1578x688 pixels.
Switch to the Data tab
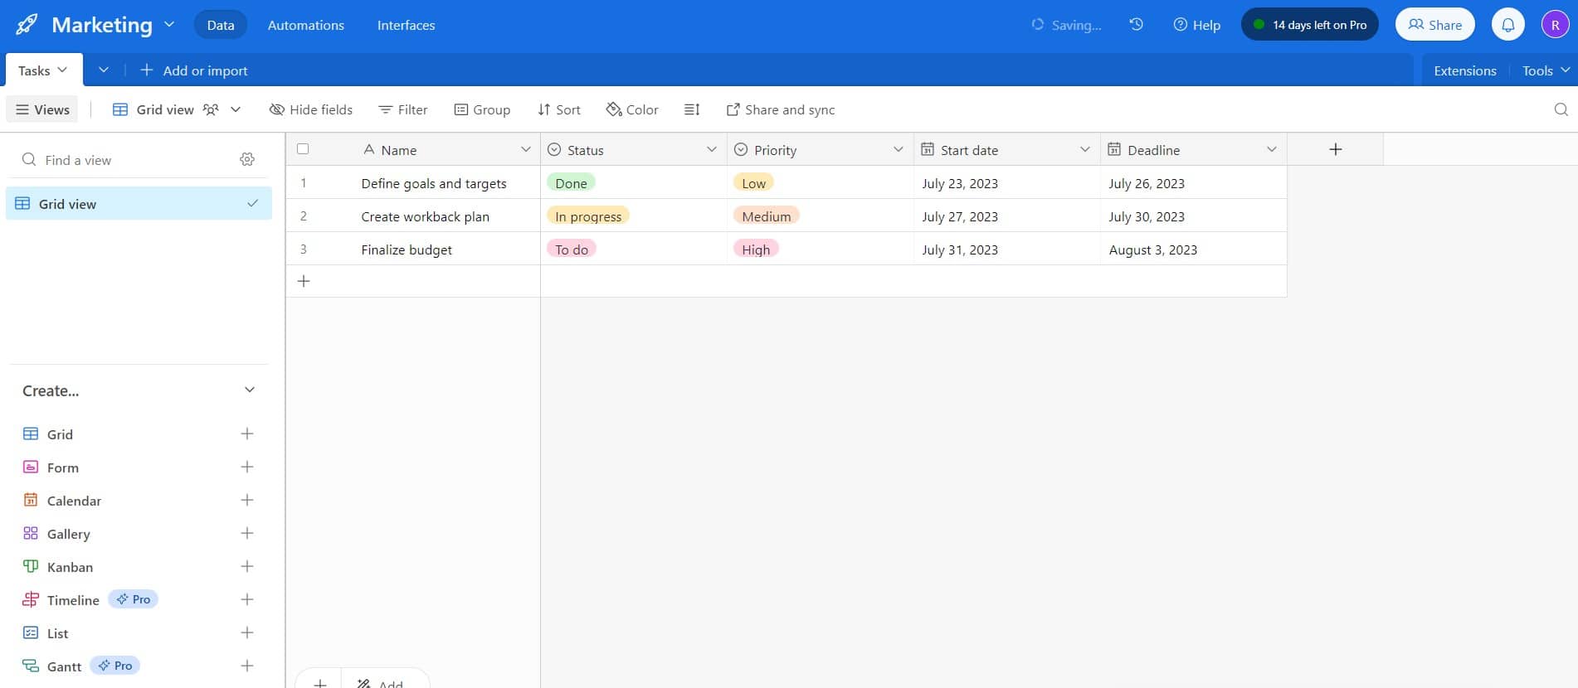pos(221,25)
